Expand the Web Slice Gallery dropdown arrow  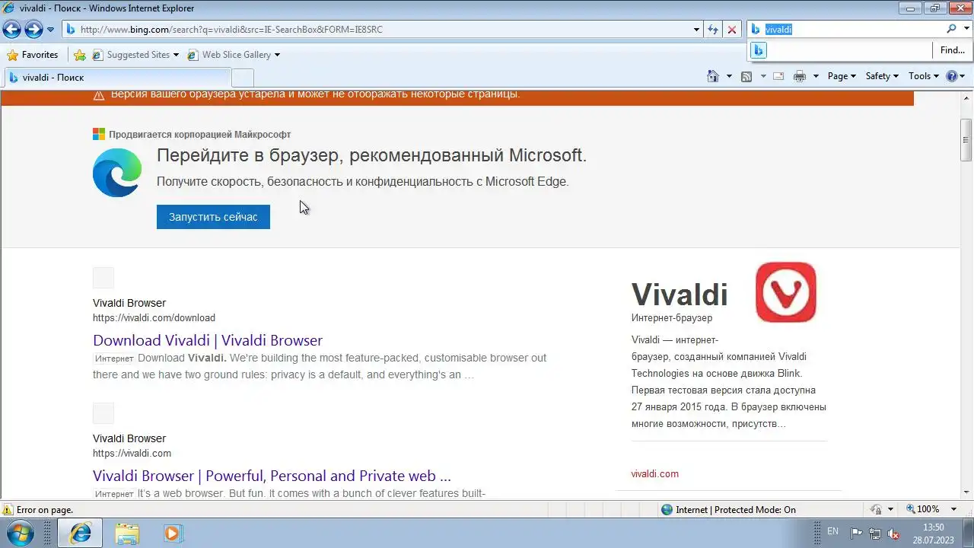[277, 55]
